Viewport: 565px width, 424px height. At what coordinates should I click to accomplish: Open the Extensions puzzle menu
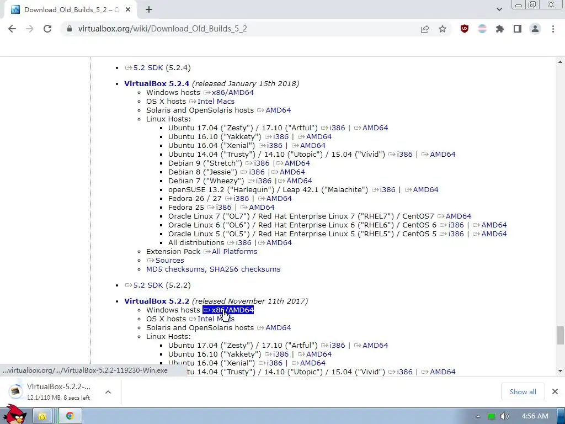(x=500, y=29)
